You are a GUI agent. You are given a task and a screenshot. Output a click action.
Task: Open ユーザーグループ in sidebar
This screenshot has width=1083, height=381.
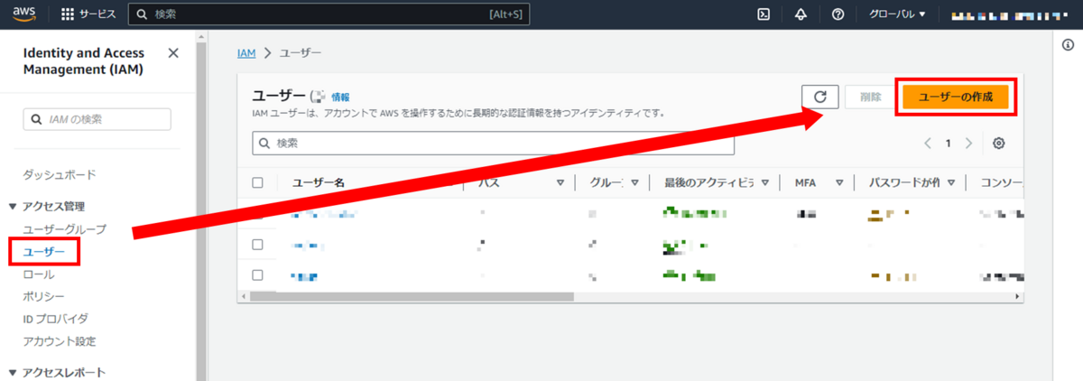coord(65,229)
